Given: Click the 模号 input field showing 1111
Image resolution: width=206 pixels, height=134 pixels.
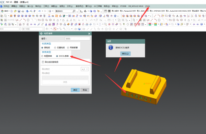Looking at the screenshot, I should pyautogui.click(x=78, y=38).
